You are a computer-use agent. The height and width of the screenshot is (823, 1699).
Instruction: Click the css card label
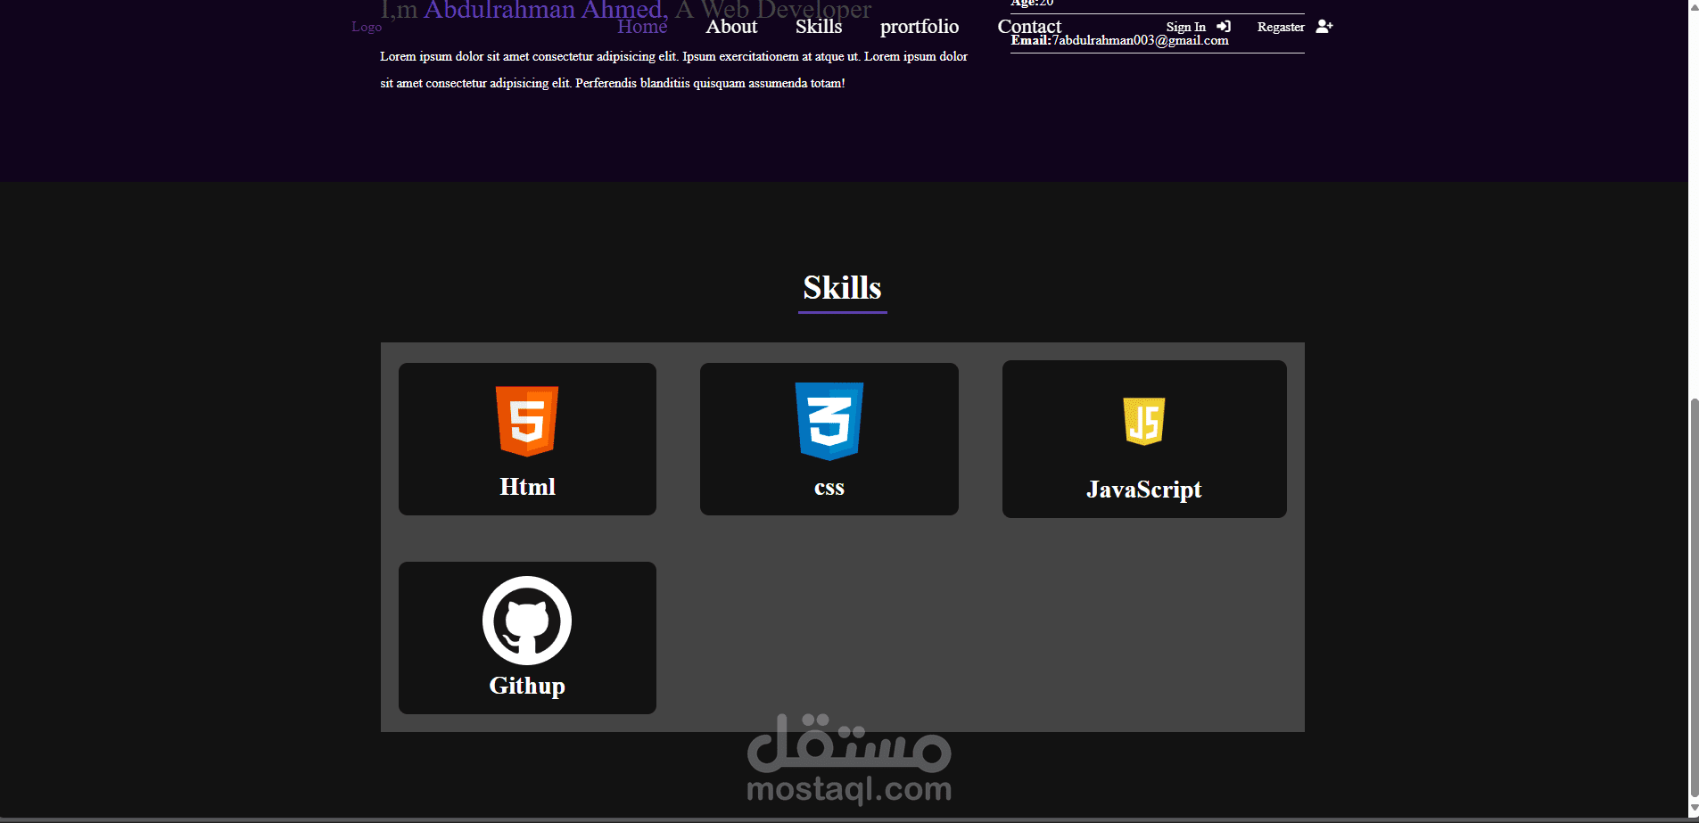click(x=829, y=488)
